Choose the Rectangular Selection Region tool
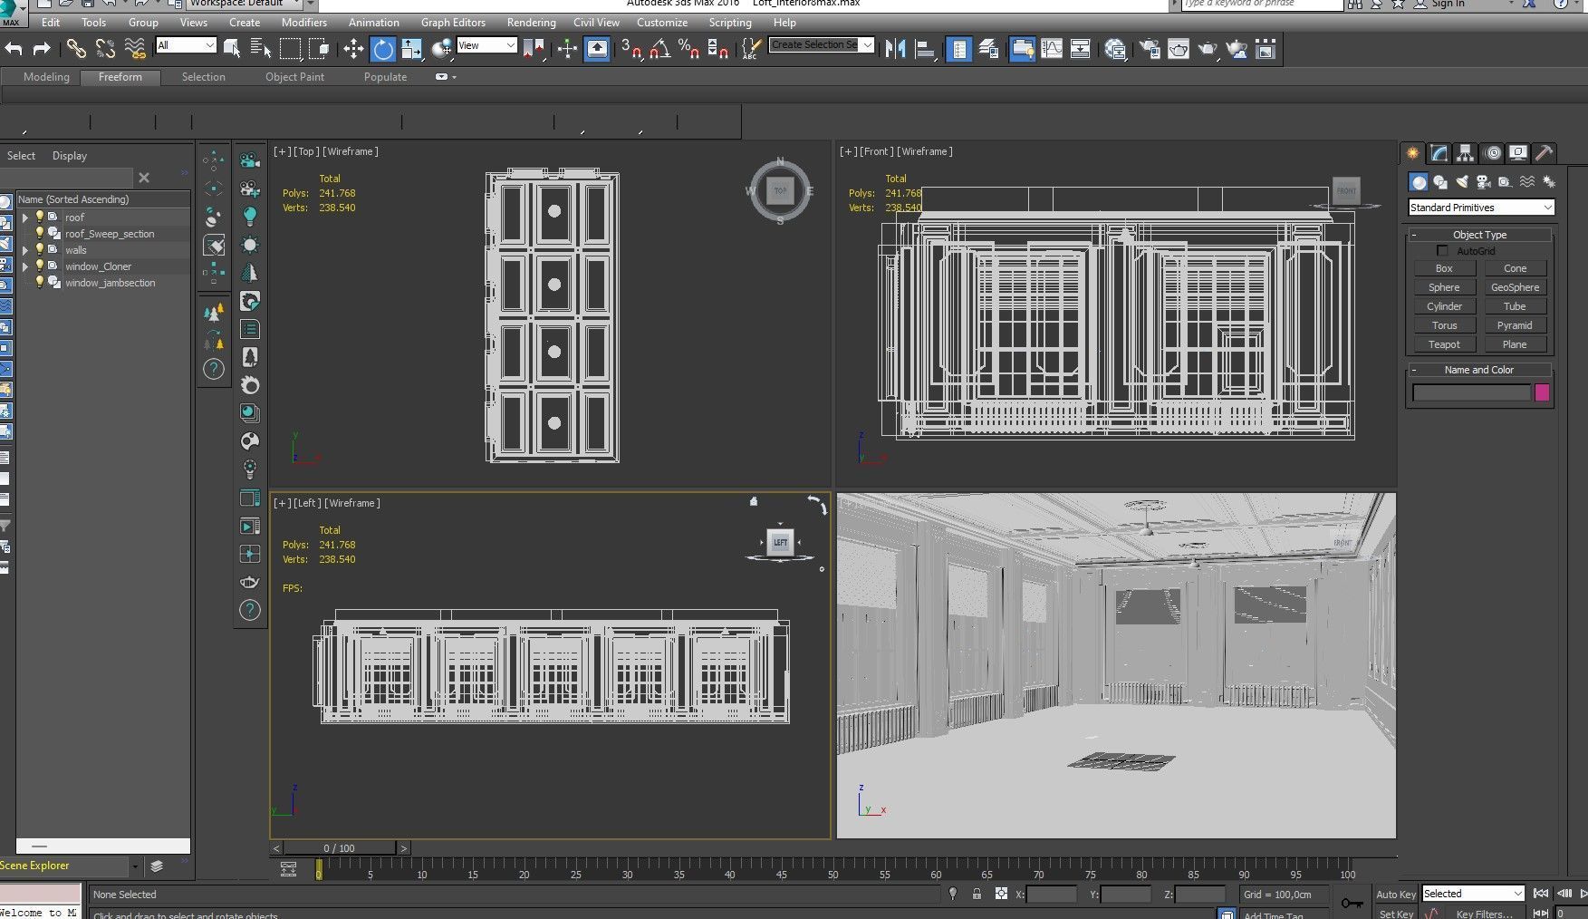1588x919 pixels. click(290, 49)
